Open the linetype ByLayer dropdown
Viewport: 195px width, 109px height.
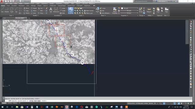coord(129,13)
